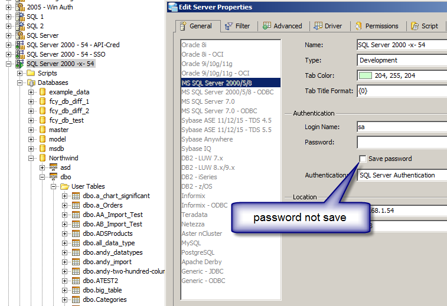
Task: Select MySQL in the driver list
Action: tap(231, 243)
